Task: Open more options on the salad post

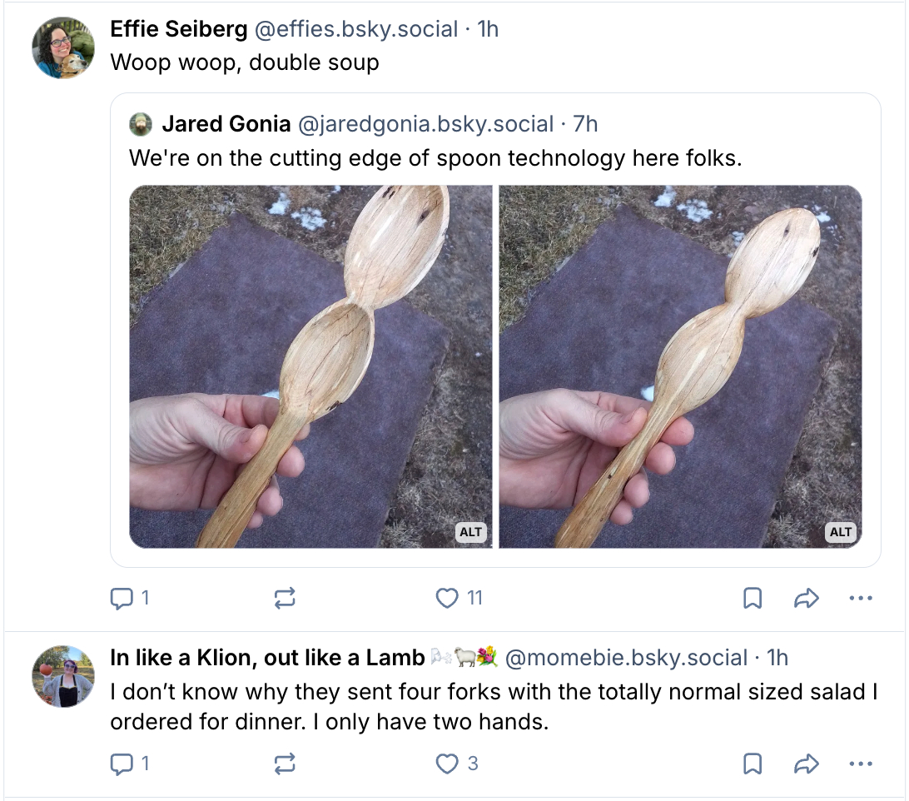Action: coord(861,764)
